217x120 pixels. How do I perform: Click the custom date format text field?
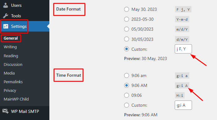[183, 49]
